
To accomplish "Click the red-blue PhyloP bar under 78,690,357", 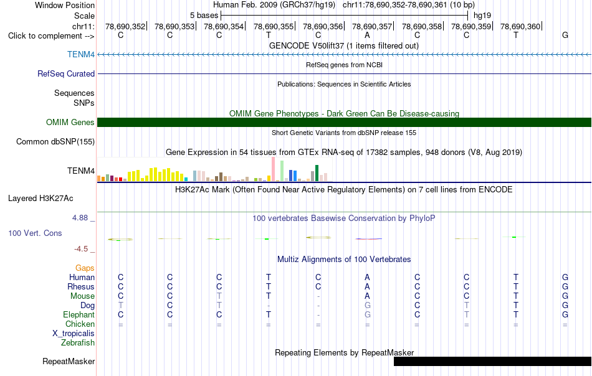I will (368, 238).
